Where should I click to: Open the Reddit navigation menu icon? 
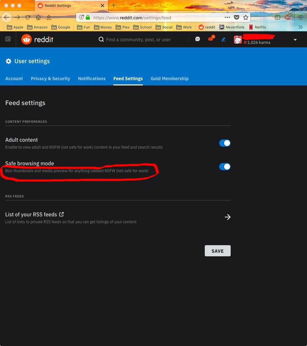click(x=8, y=39)
